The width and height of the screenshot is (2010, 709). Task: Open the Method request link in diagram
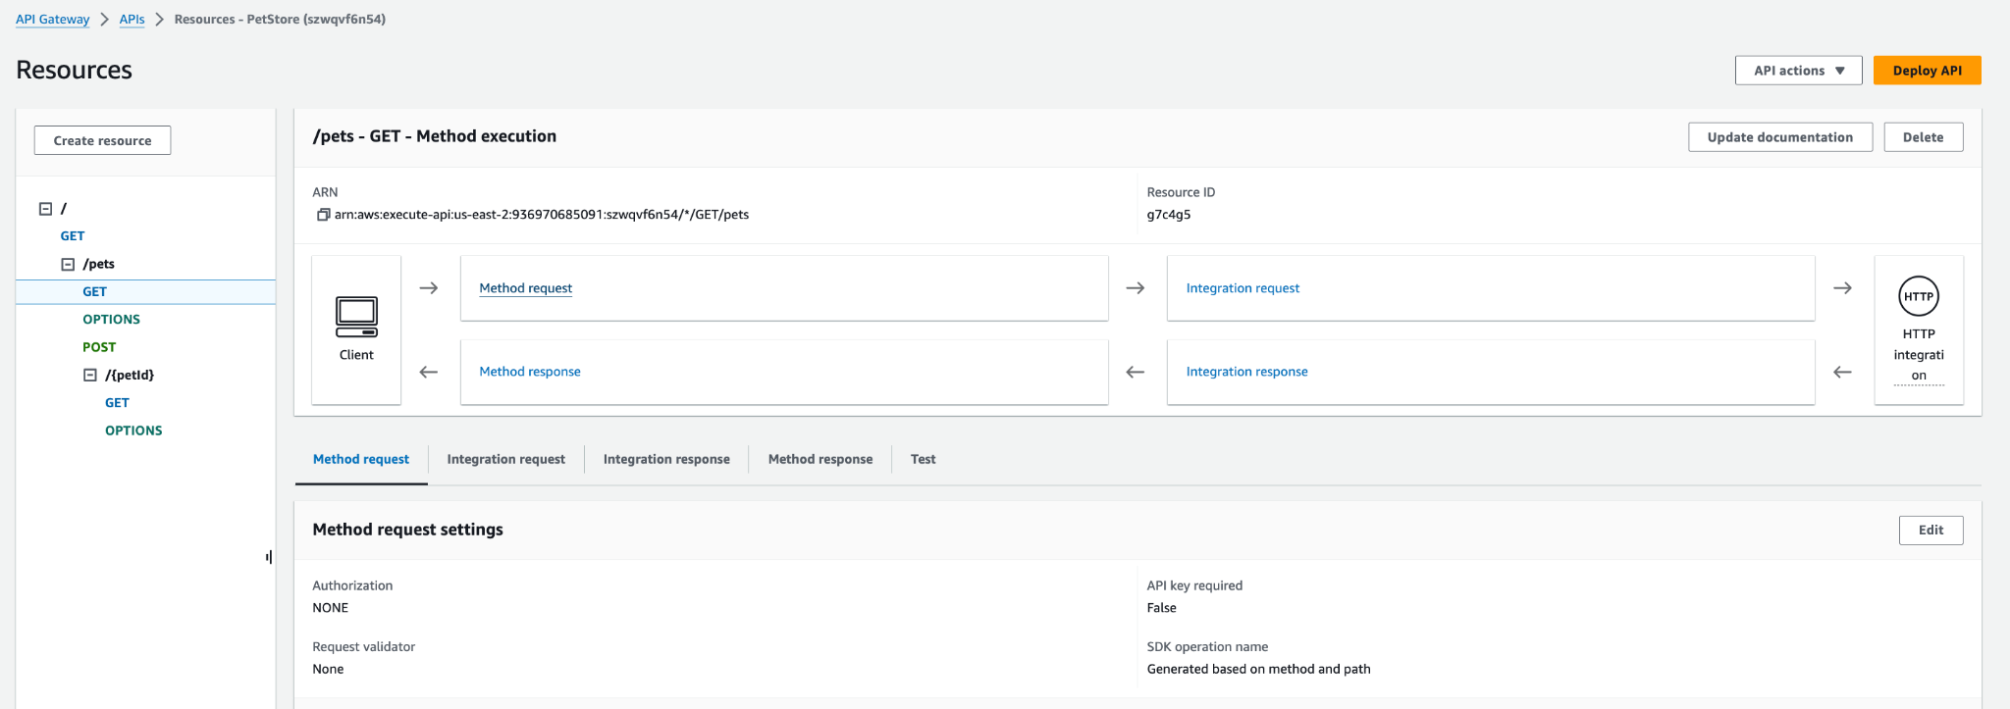(525, 288)
